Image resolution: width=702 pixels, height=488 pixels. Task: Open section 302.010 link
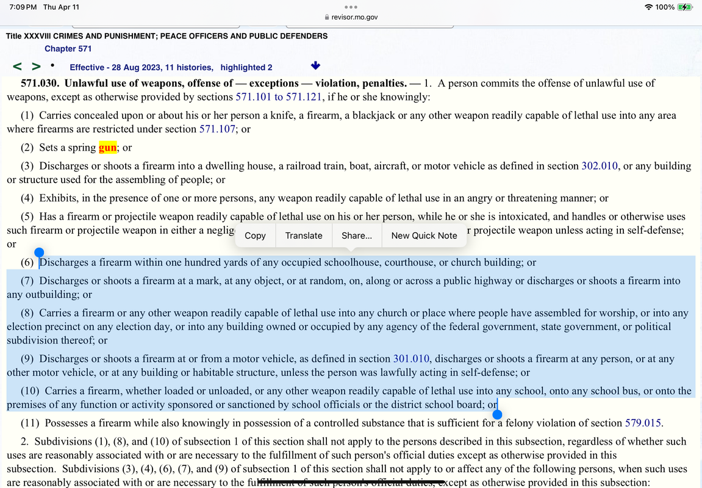pyautogui.click(x=600, y=166)
